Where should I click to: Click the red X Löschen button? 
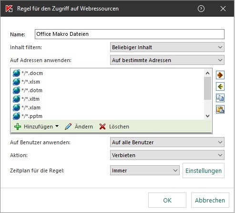114,127
